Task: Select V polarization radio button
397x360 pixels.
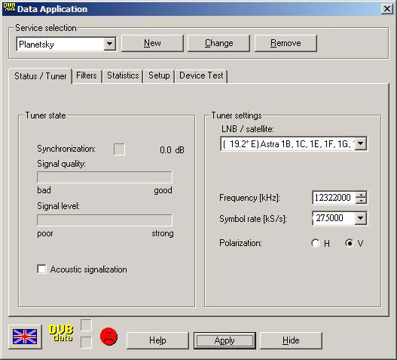Action: tap(349, 243)
